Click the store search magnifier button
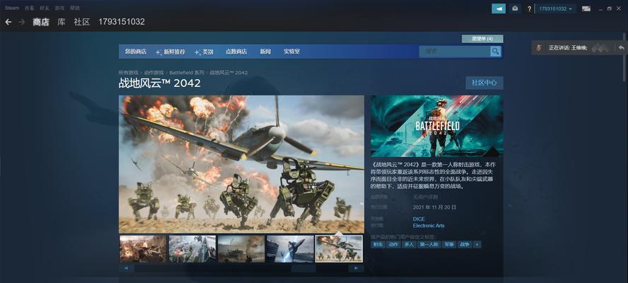 [496, 52]
